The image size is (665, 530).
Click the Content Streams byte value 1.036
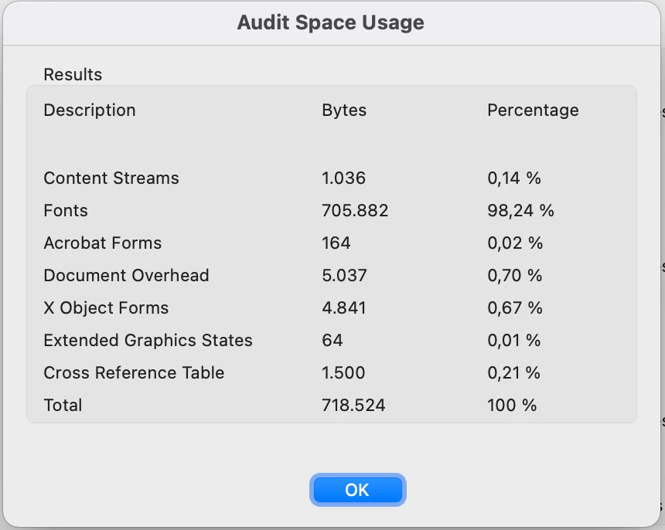(343, 178)
